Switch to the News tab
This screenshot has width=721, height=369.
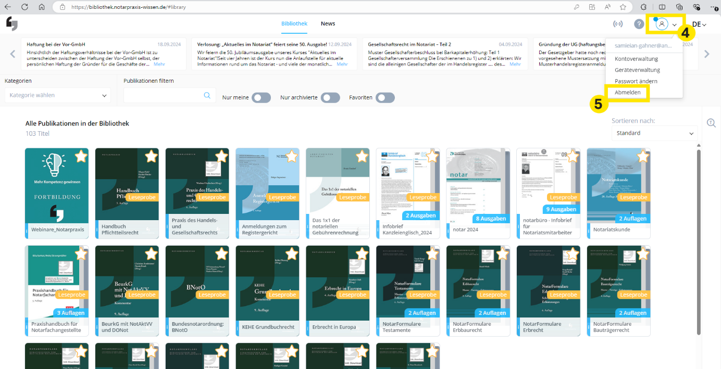[328, 23]
